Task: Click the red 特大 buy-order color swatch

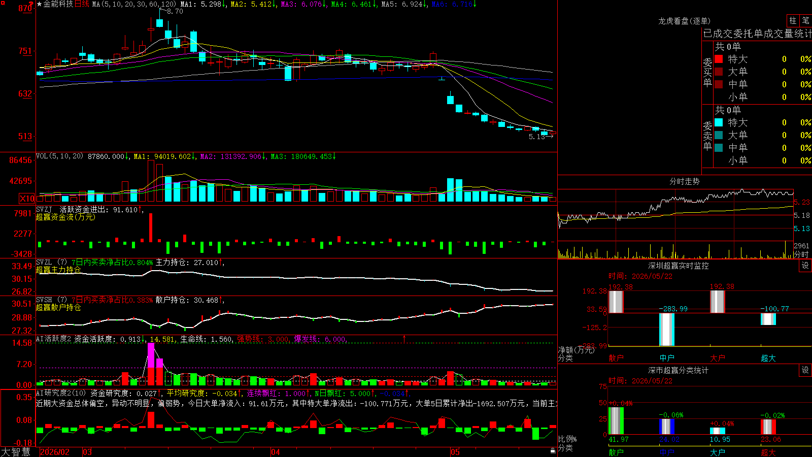Action: point(719,59)
